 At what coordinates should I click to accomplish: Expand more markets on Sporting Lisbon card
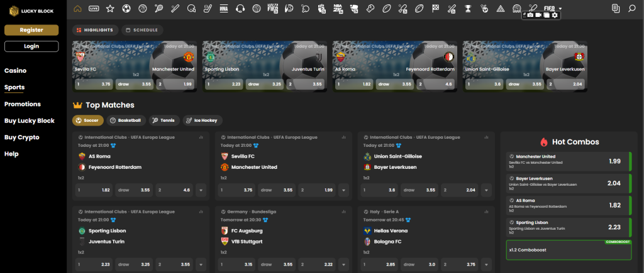coord(201,265)
